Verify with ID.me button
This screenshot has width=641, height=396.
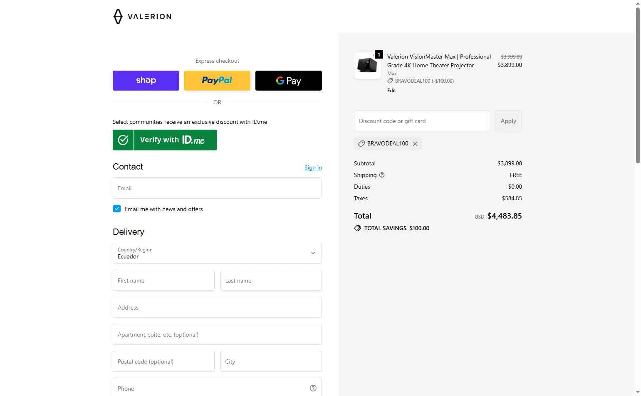(165, 140)
